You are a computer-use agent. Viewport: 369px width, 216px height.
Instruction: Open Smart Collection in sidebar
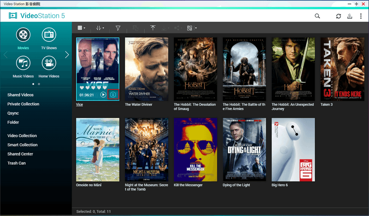click(22, 145)
